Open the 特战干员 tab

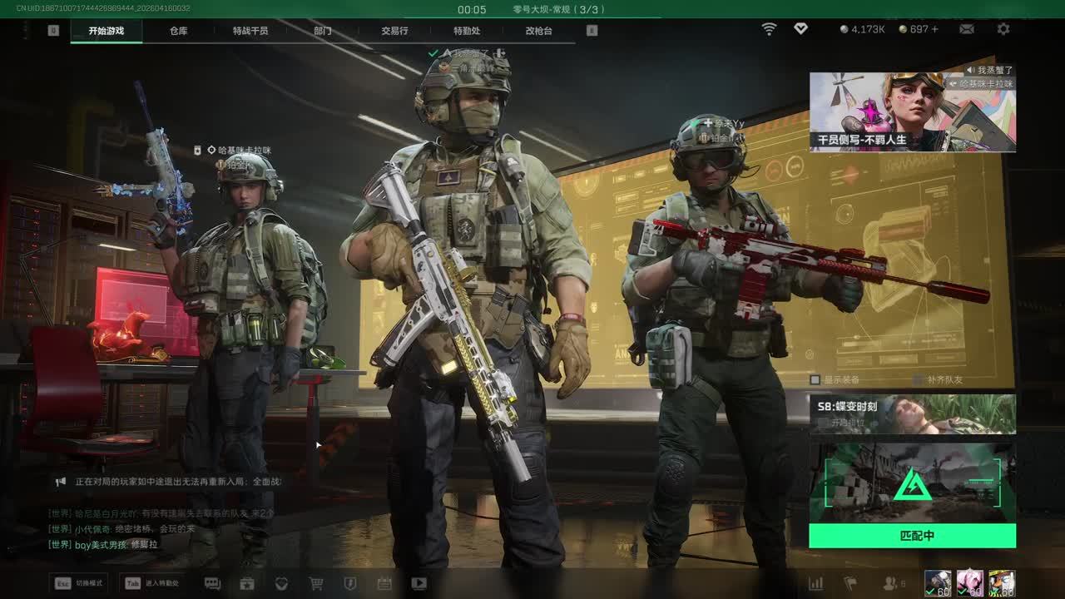click(250, 31)
